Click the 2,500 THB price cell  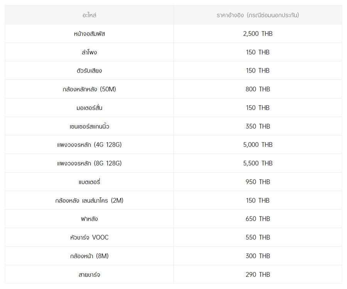click(x=258, y=34)
